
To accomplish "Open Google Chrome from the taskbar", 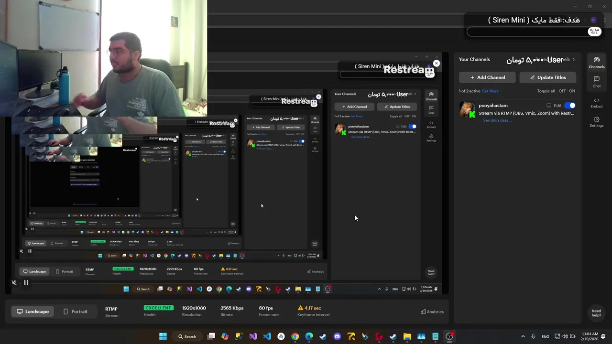I will click(x=295, y=336).
